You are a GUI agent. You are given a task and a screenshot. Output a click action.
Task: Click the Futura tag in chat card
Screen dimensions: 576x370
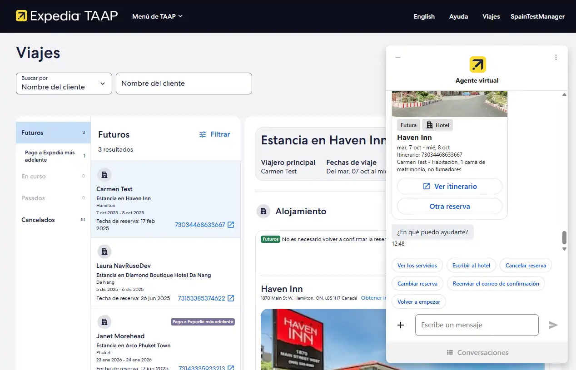tap(408, 125)
